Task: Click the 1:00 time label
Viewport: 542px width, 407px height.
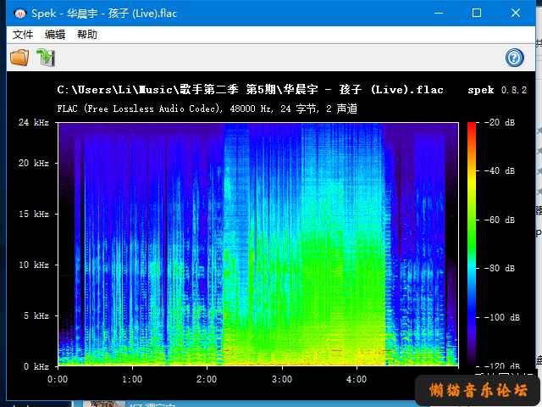Action: 132,379
